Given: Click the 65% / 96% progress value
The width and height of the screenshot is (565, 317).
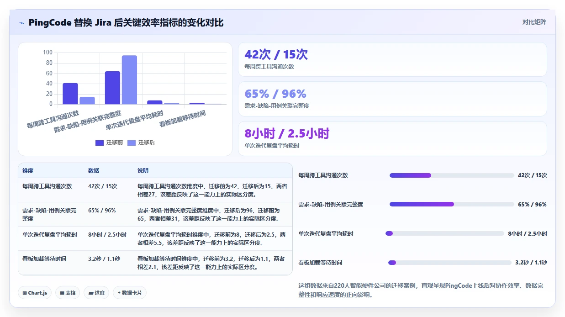Looking at the screenshot, I should (532, 205).
